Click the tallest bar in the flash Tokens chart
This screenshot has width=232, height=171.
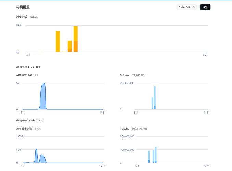pos(156,155)
